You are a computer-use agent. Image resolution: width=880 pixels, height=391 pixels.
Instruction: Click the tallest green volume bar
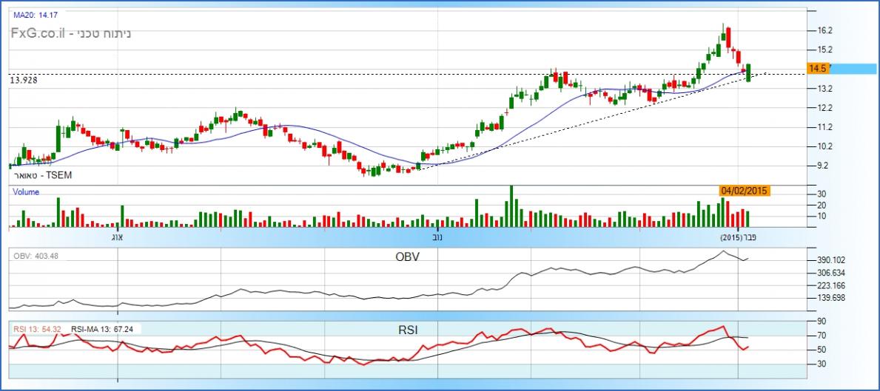(x=510, y=205)
